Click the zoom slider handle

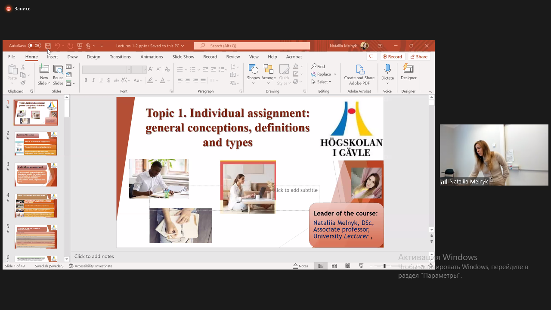click(384, 266)
